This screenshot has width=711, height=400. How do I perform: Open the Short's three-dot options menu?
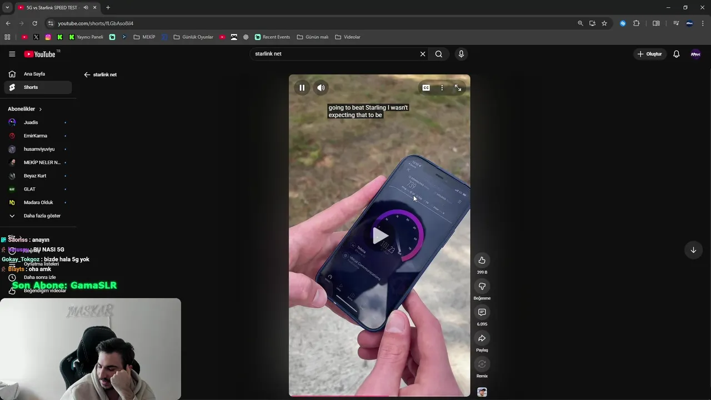[442, 88]
